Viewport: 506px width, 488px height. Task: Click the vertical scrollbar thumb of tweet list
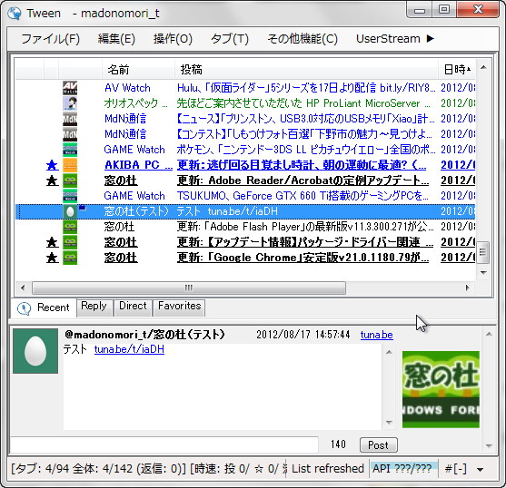coord(482,252)
